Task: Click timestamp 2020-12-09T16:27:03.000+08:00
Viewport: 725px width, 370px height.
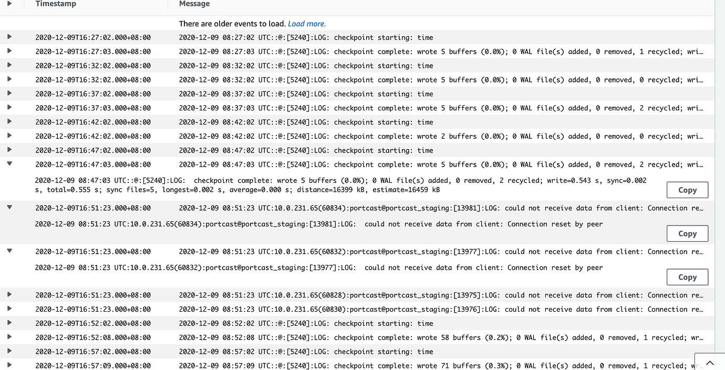Action: [93, 52]
